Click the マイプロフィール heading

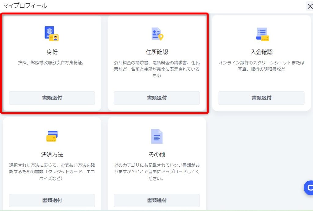(x=25, y=5)
